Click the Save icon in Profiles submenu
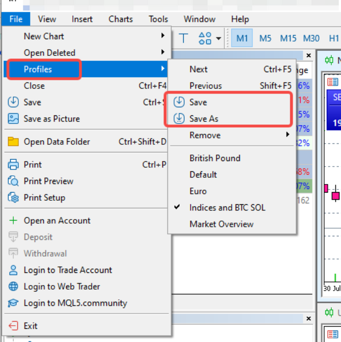 (179, 102)
